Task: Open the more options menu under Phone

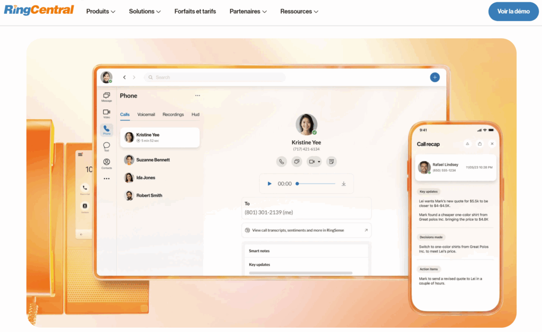Action: coord(197,95)
